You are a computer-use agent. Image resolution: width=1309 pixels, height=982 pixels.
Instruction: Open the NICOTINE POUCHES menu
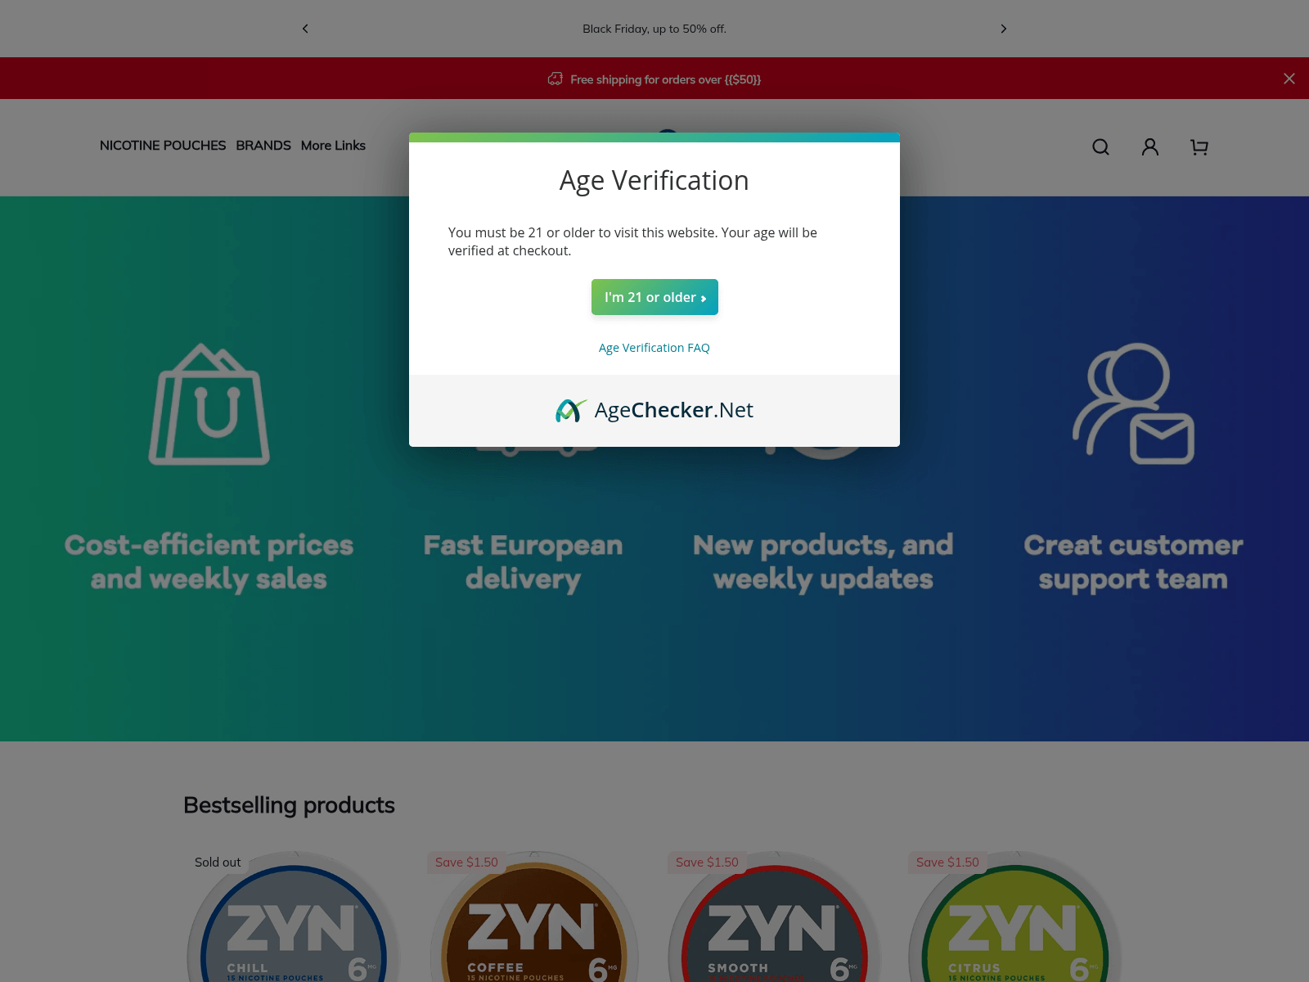click(163, 146)
